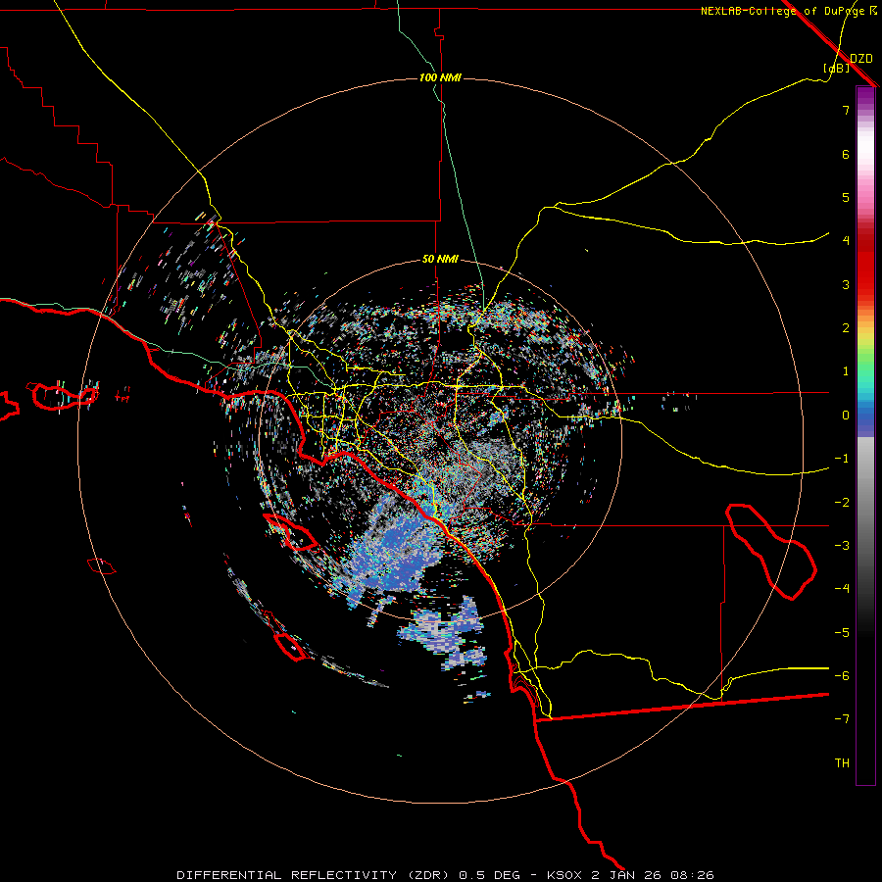The image size is (882, 882).
Task: Click the -6 value on the color scale
Action: [x=842, y=676]
